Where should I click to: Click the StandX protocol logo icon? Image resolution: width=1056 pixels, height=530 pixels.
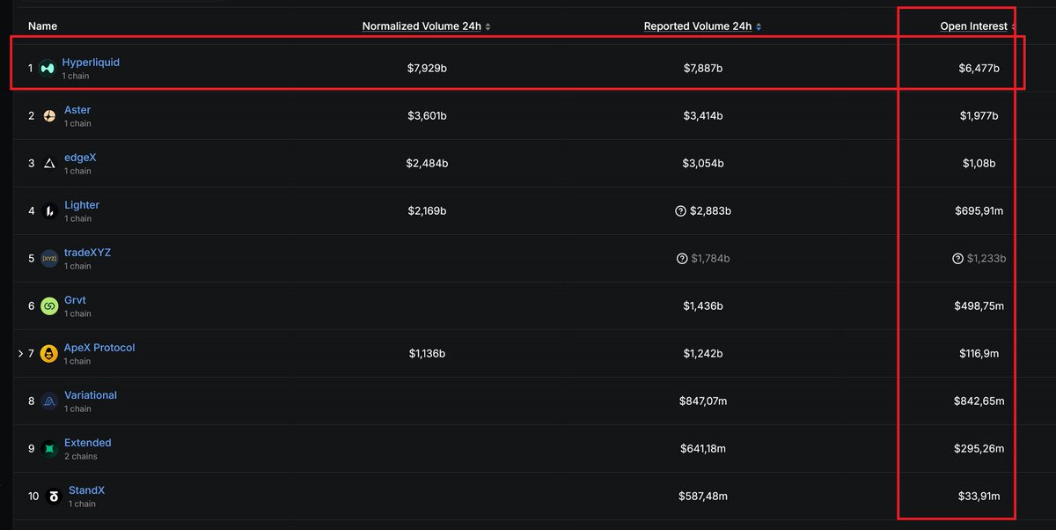54,496
